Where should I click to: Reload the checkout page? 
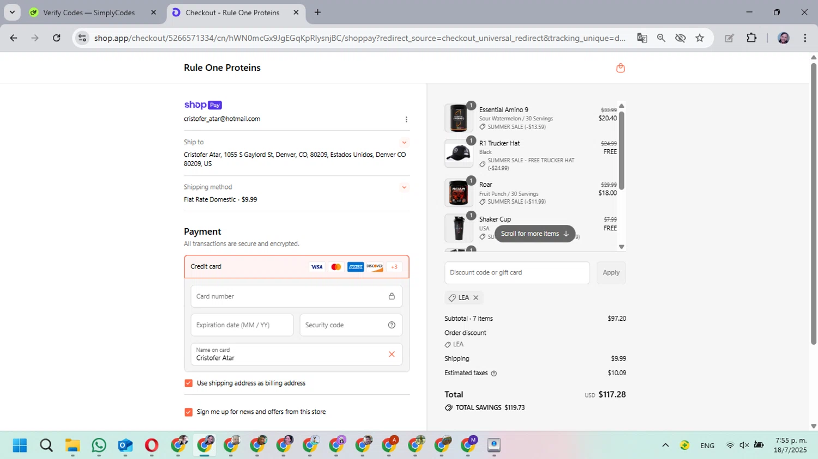point(57,38)
